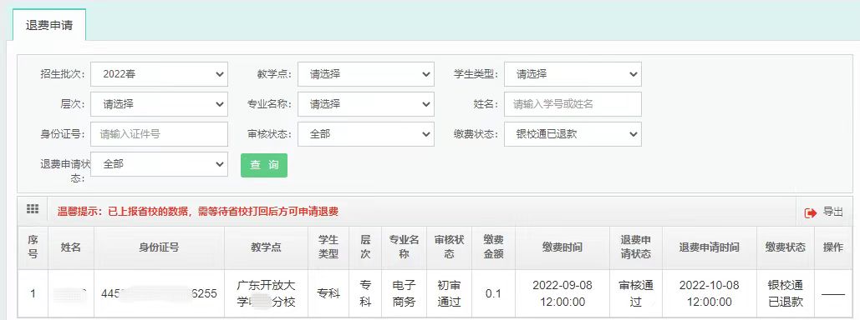The image size is (860, 320).
Task: Expand the 教学点 dropdown
Action: [366, 74]
